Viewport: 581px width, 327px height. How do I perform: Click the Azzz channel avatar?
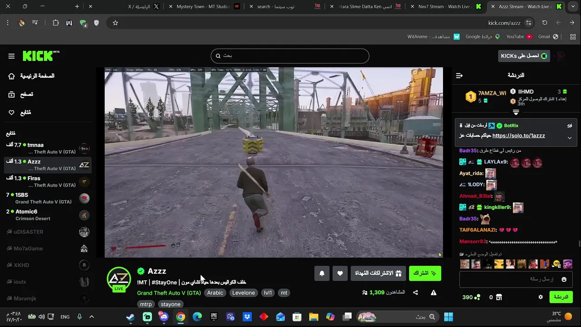tap(119, 279)
